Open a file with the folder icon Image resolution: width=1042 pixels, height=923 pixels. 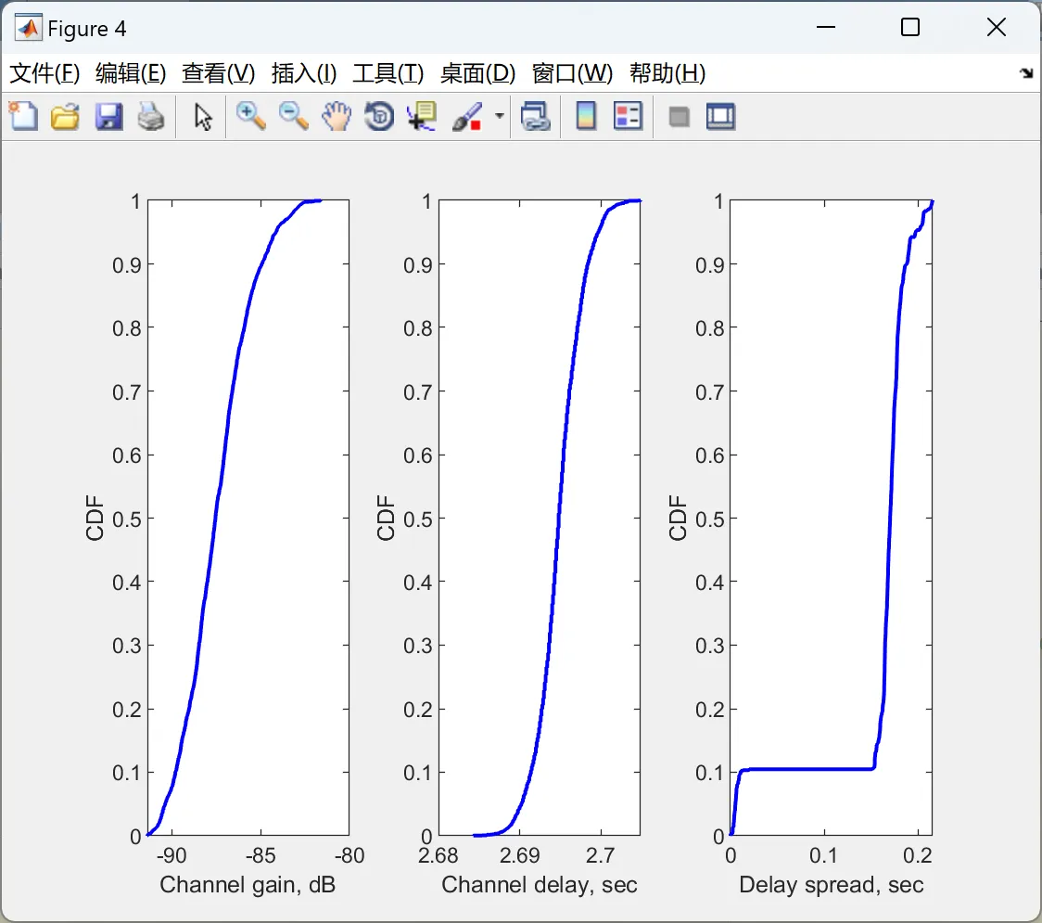coord(65,116)
